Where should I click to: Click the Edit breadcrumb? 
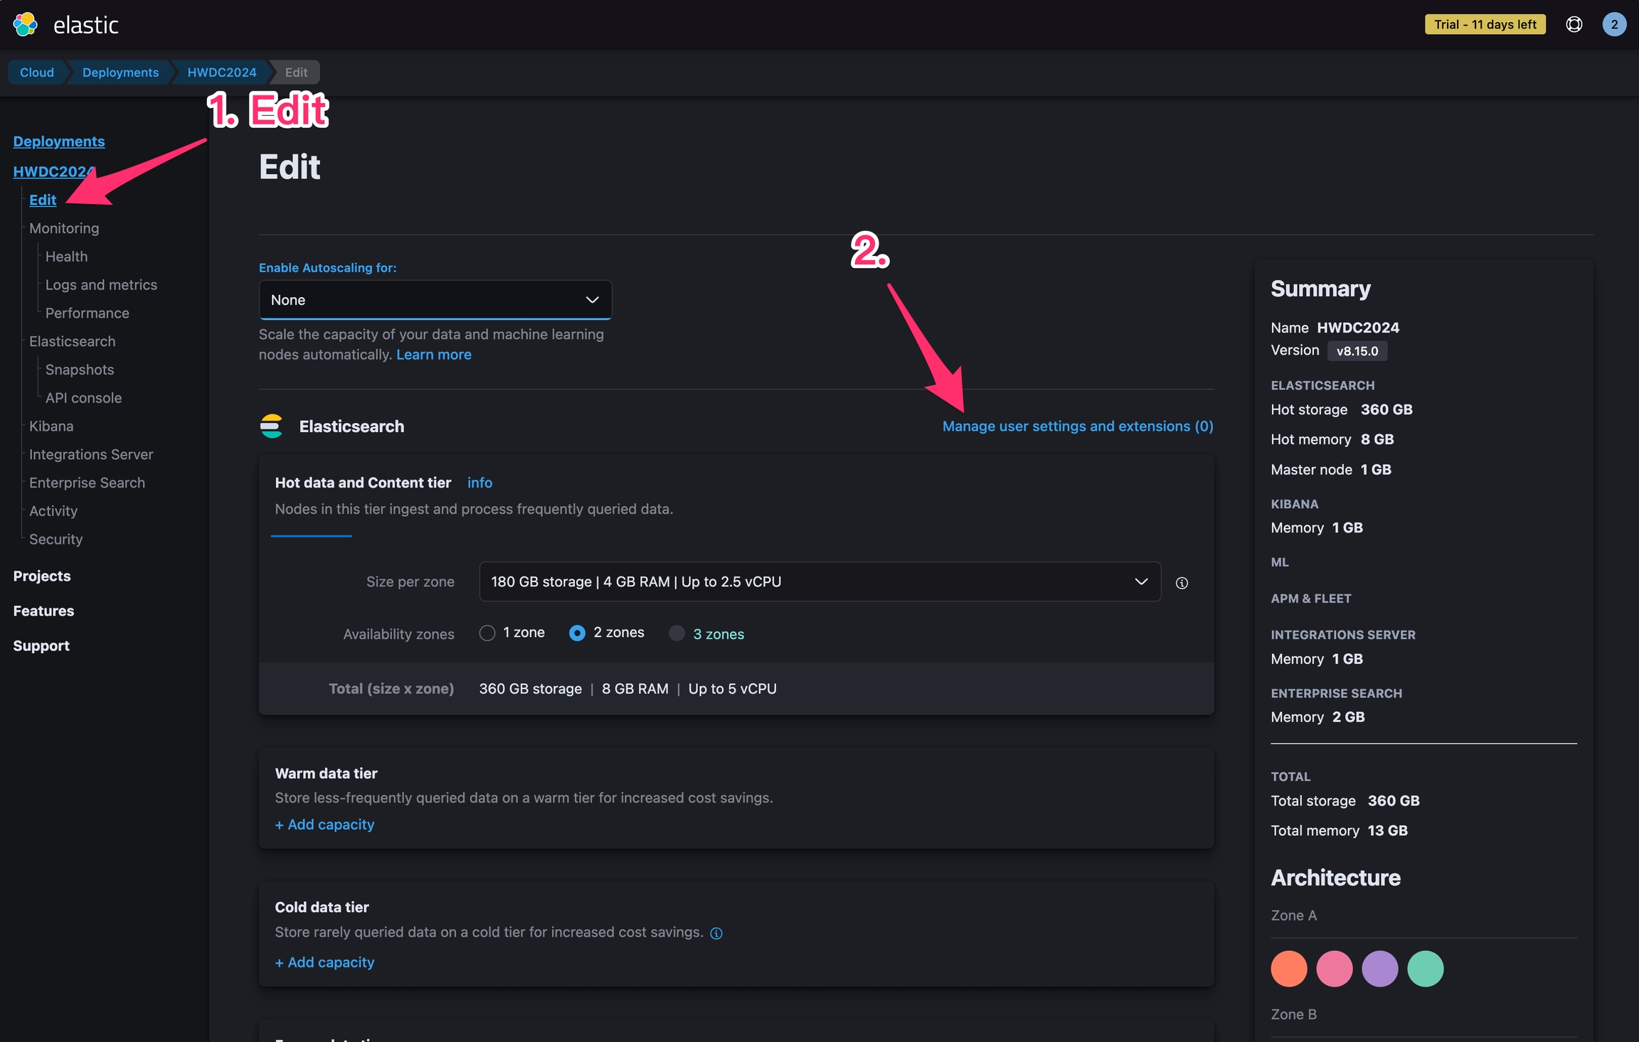click(x=296, y=72)
